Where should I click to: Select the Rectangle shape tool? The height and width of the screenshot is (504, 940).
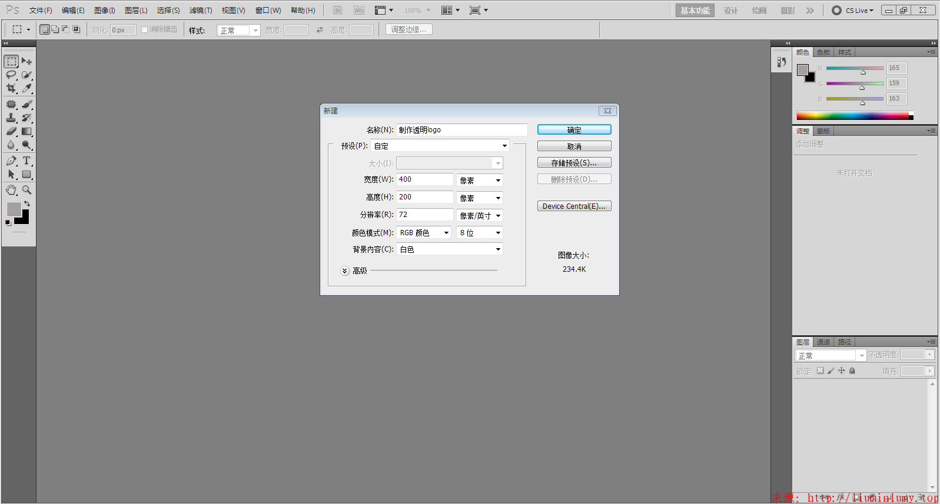pyautogui.click(x=26, y=174)
